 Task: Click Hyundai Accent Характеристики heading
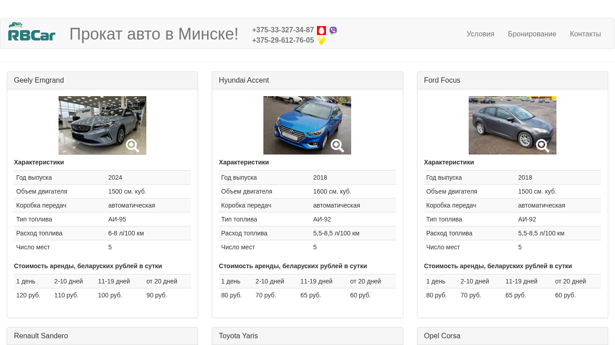[x=244, y=162]
